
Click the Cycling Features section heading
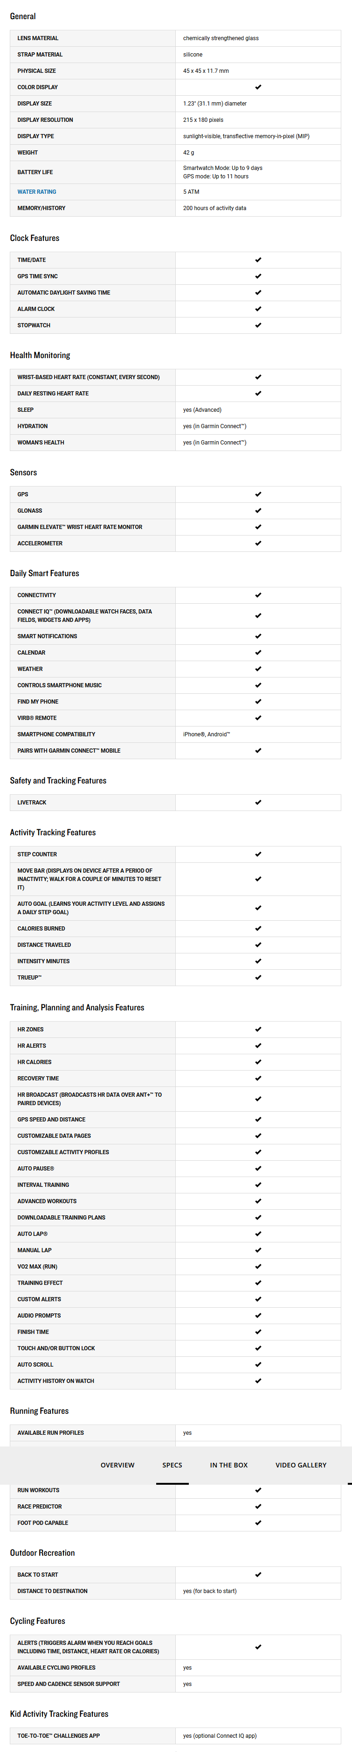coord(37,1621)
